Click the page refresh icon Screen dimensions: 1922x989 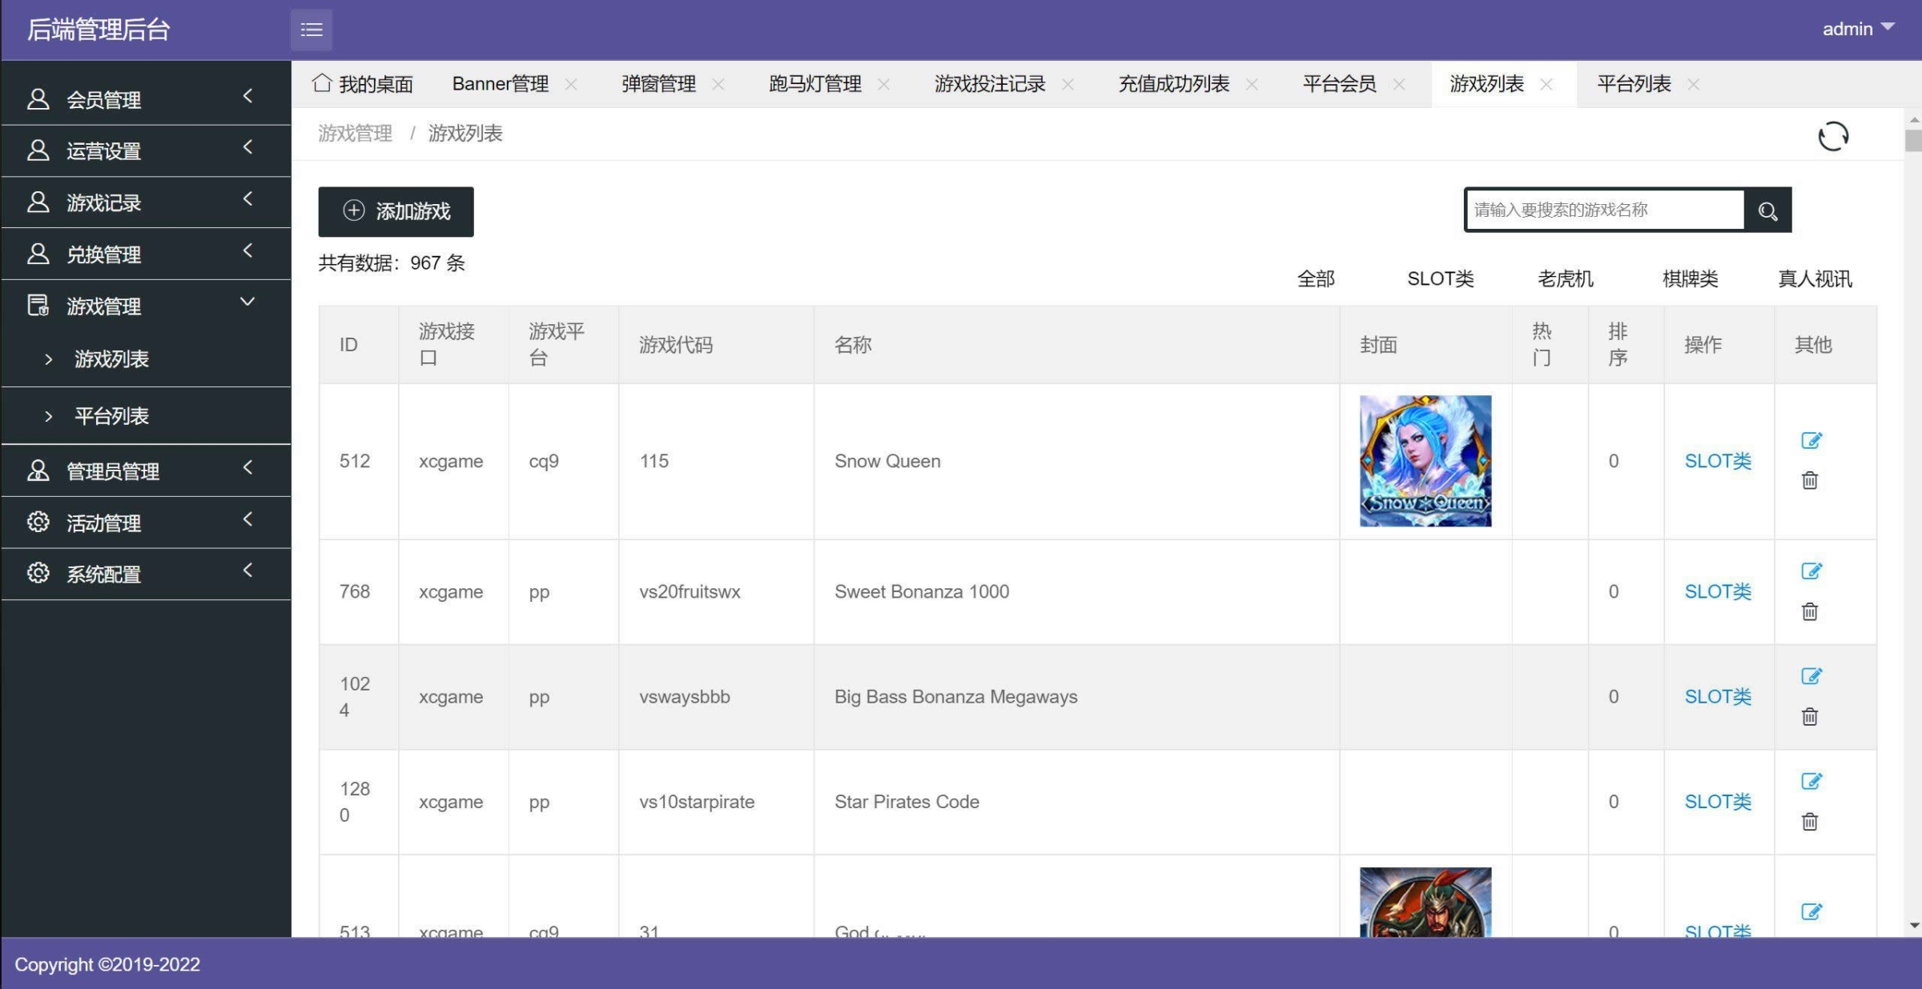pyautogui.click(x=1832, y=136)
